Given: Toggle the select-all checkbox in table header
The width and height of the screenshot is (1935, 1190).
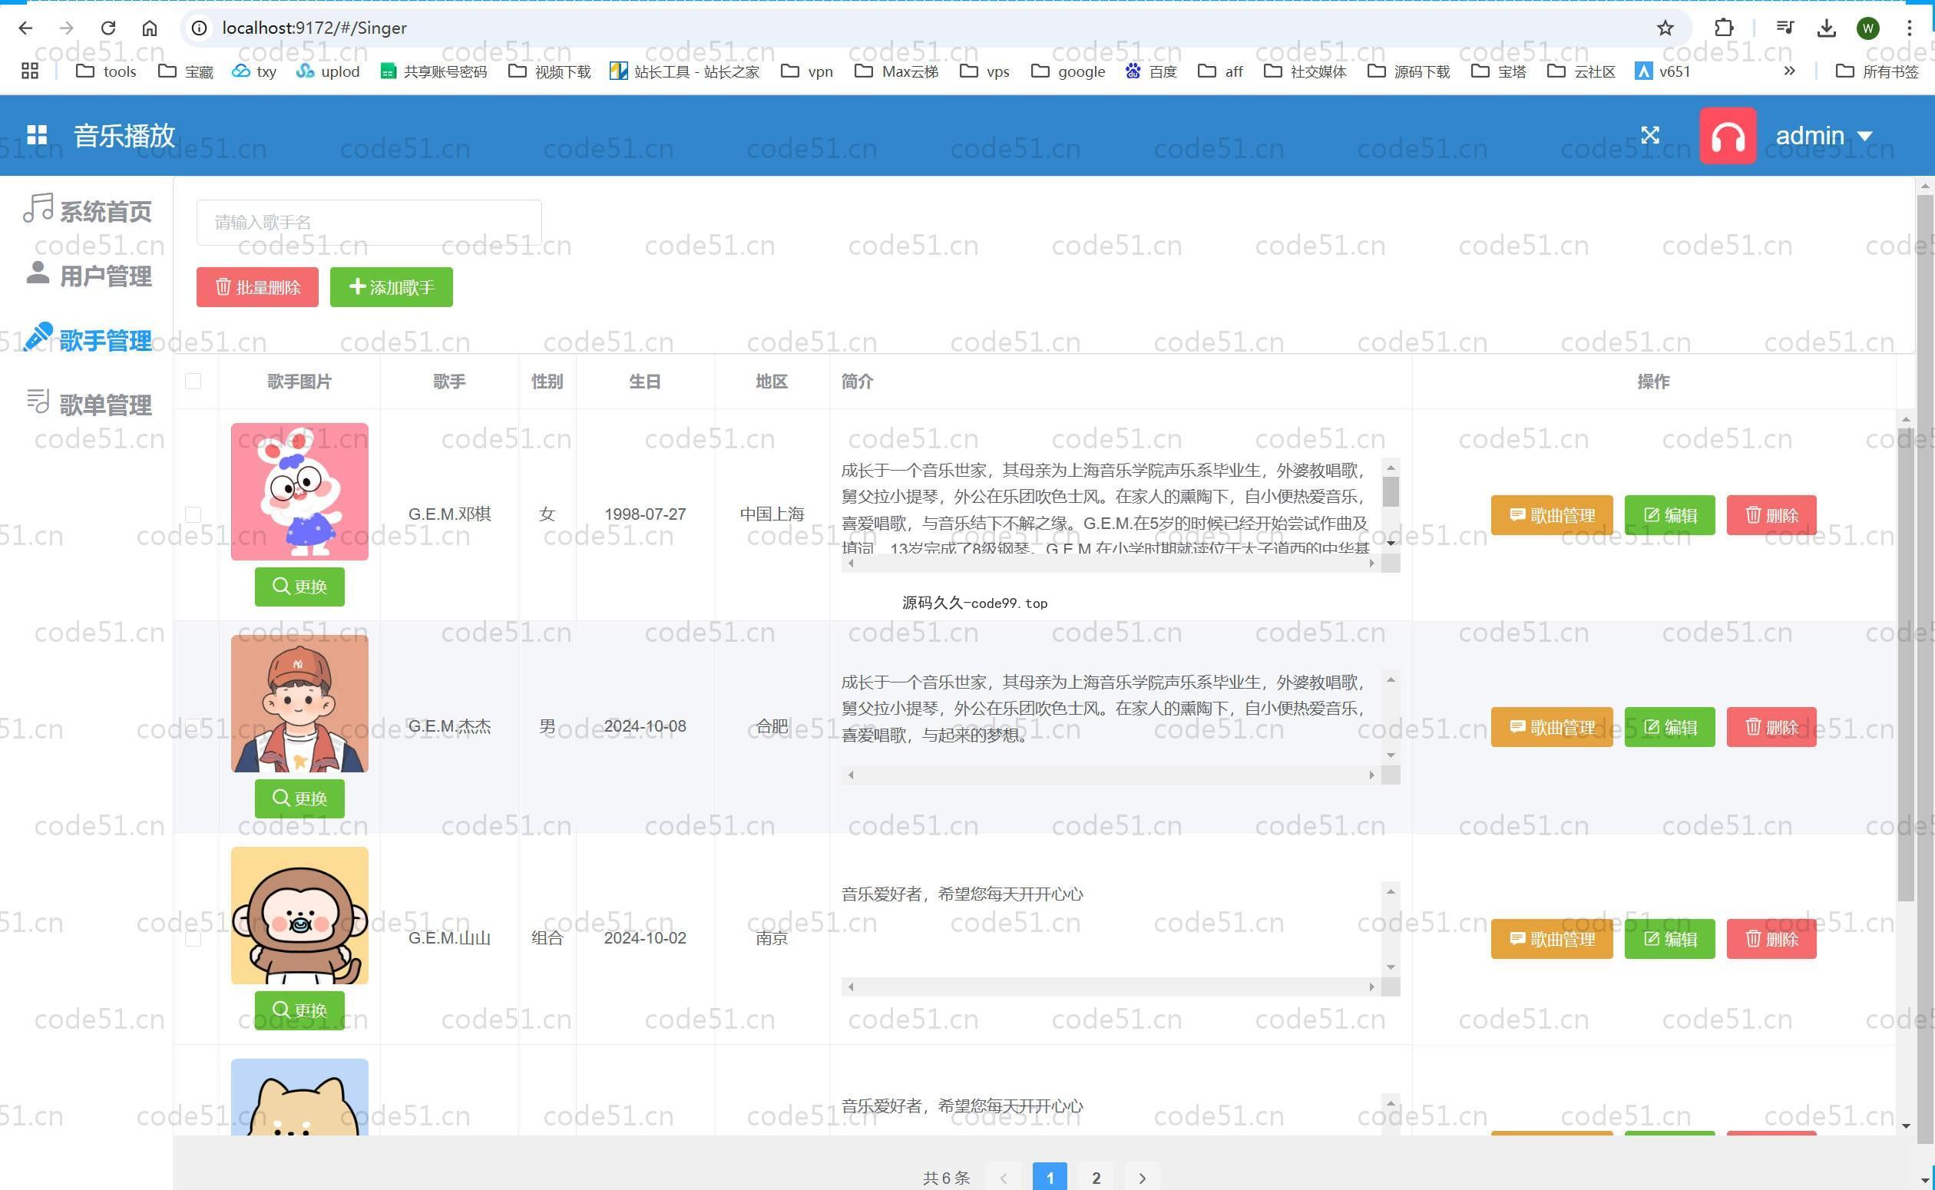Looking at the screenshot, I should click(x=193, y=382).
